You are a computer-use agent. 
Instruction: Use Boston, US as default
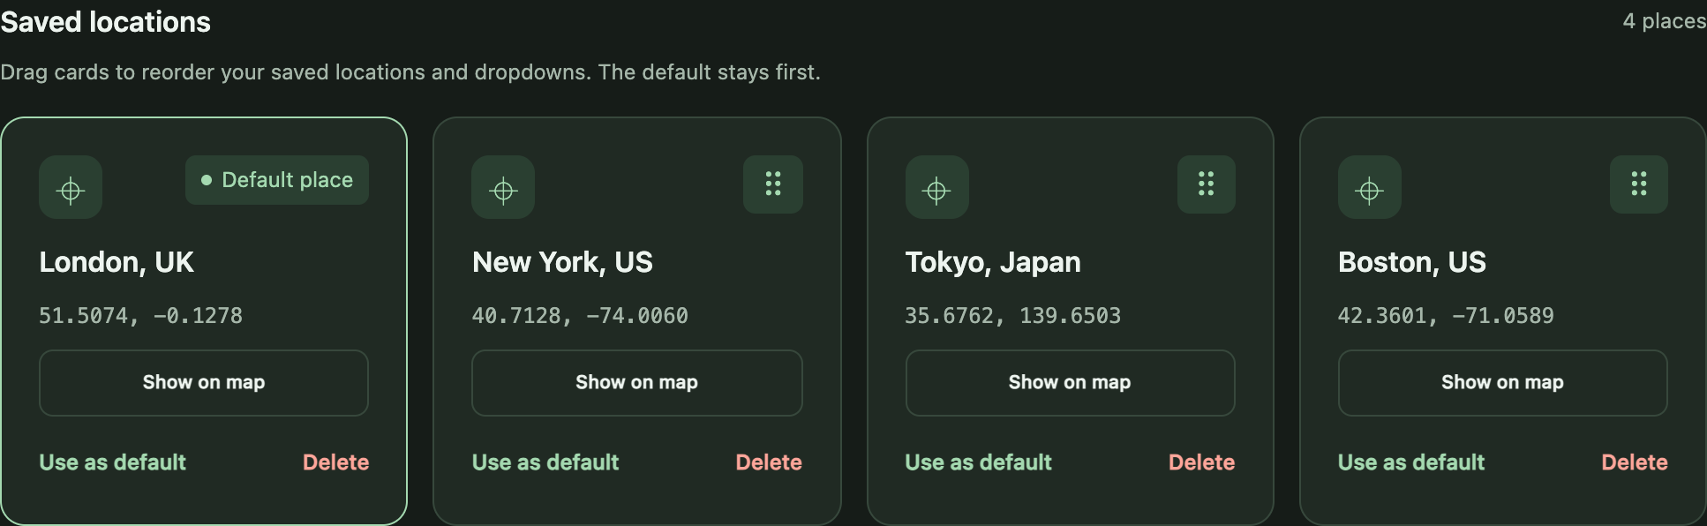tap(1411, 462)
